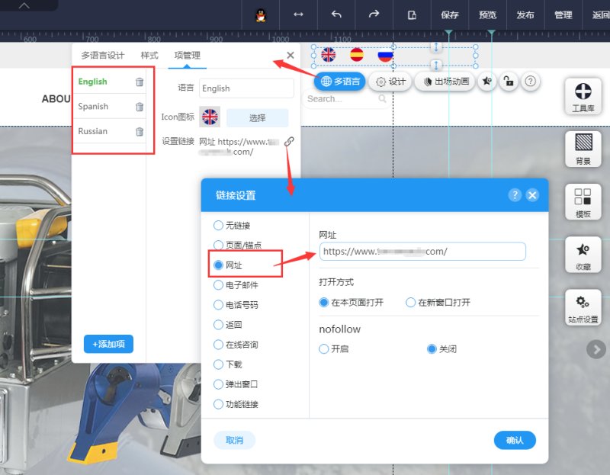Open the 收藏 favorites panel
Viewport: 610px width, 475px height.
pos(583,255)
